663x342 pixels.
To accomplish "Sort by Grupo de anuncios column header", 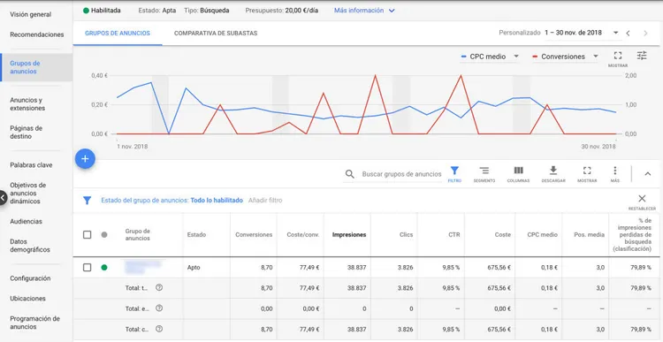I will [x=137, y=234].
